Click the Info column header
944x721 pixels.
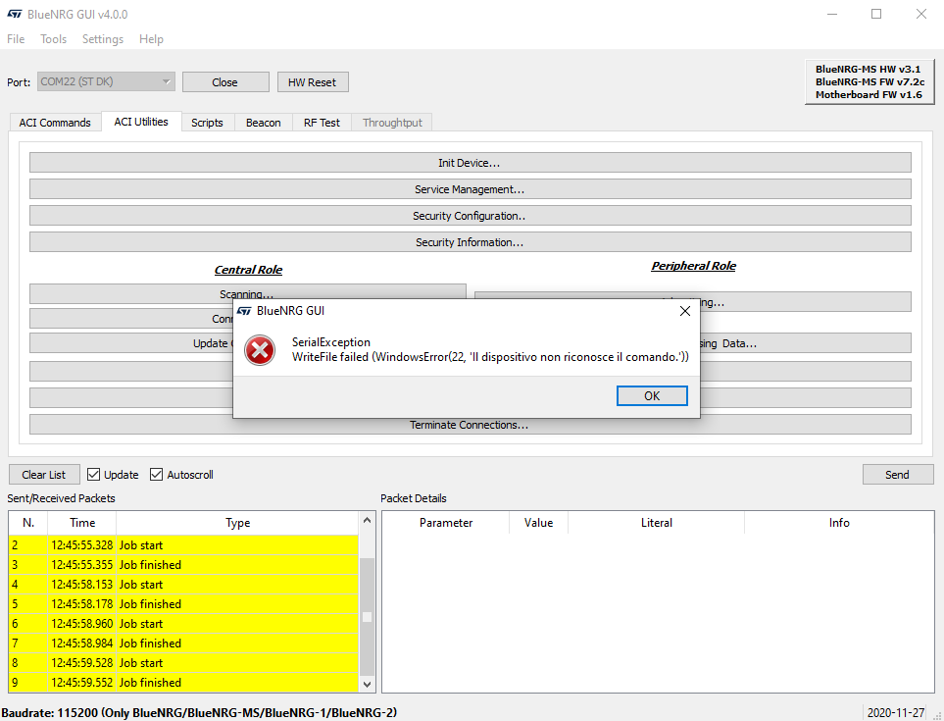pyautogui.click(x=839, y=523)
